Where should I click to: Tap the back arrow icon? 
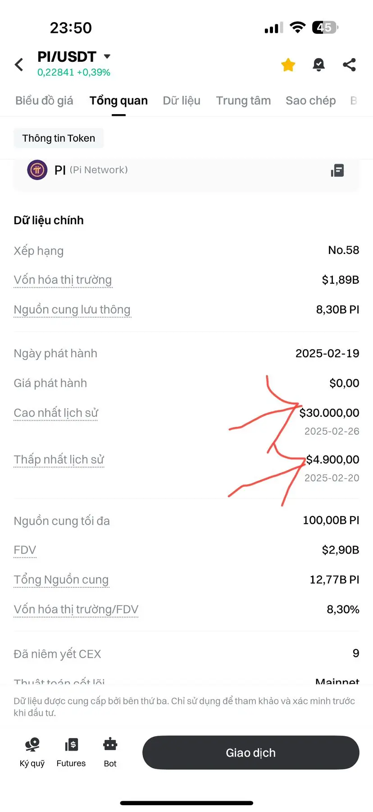click(19, 65)
